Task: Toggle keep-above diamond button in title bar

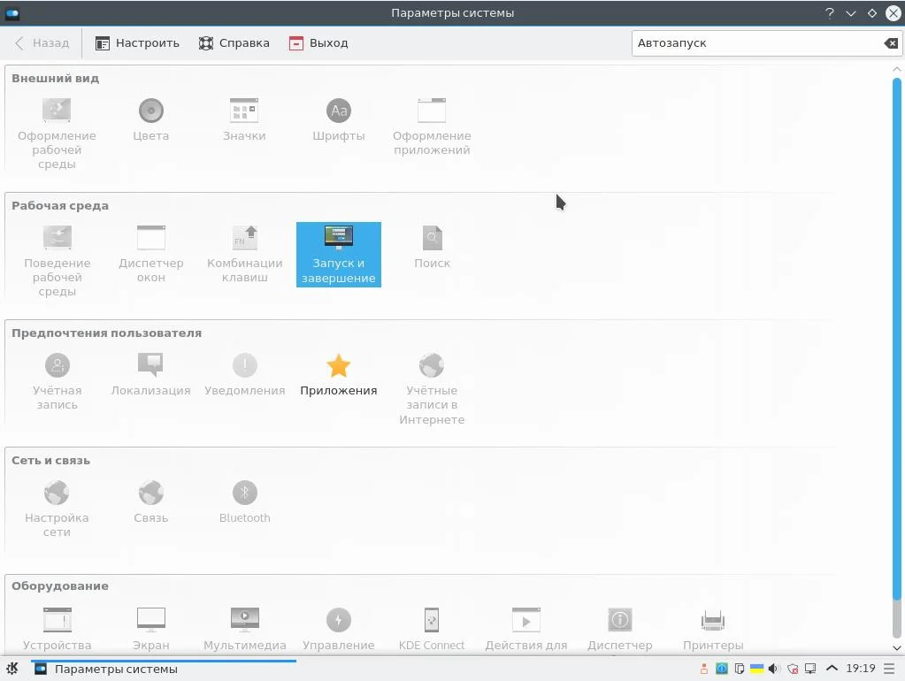Action: click(872, 12)
